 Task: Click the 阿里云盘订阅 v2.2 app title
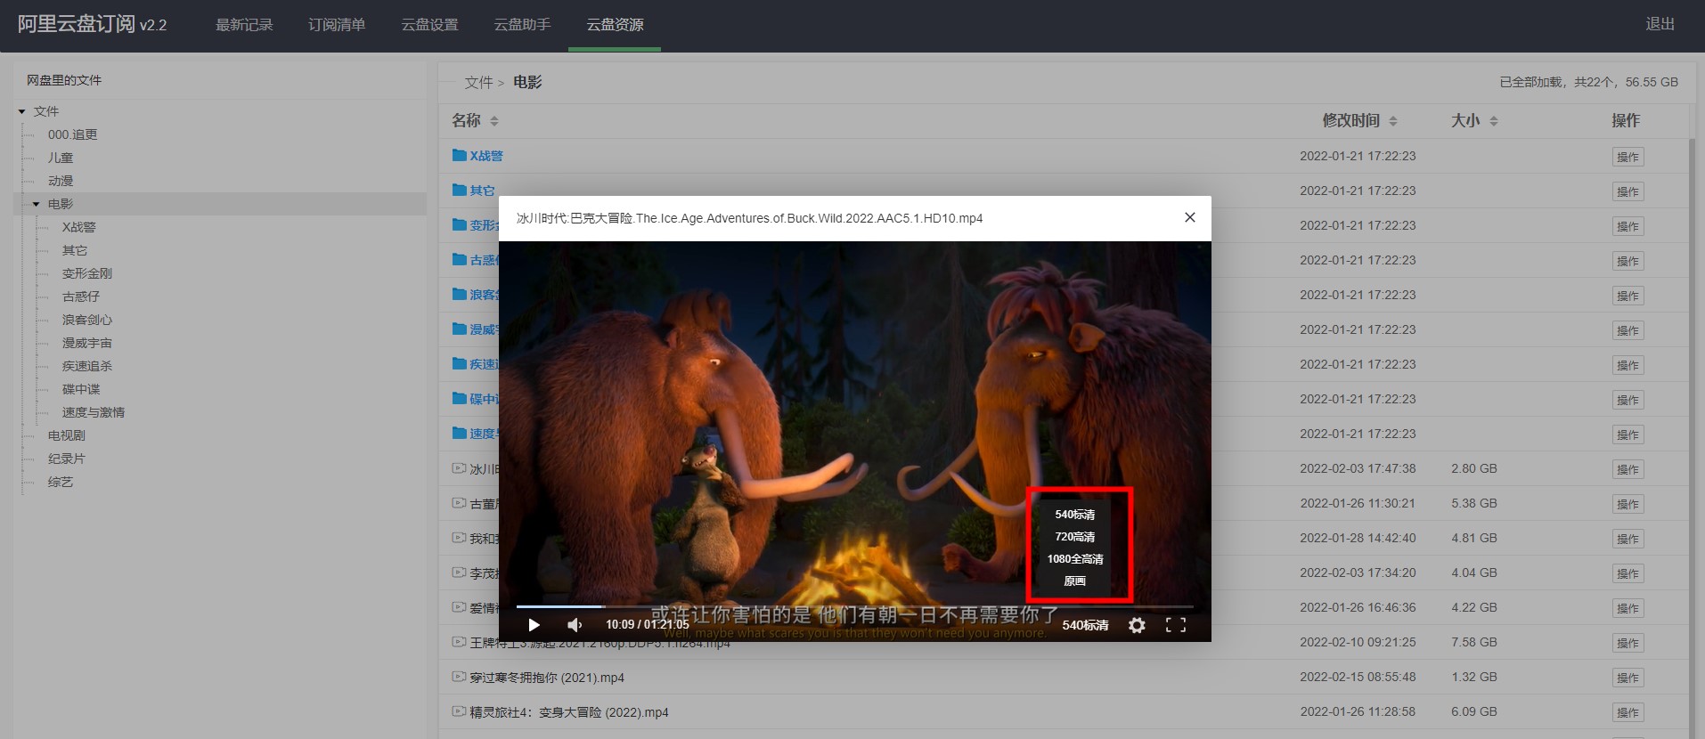click(92, 24)
